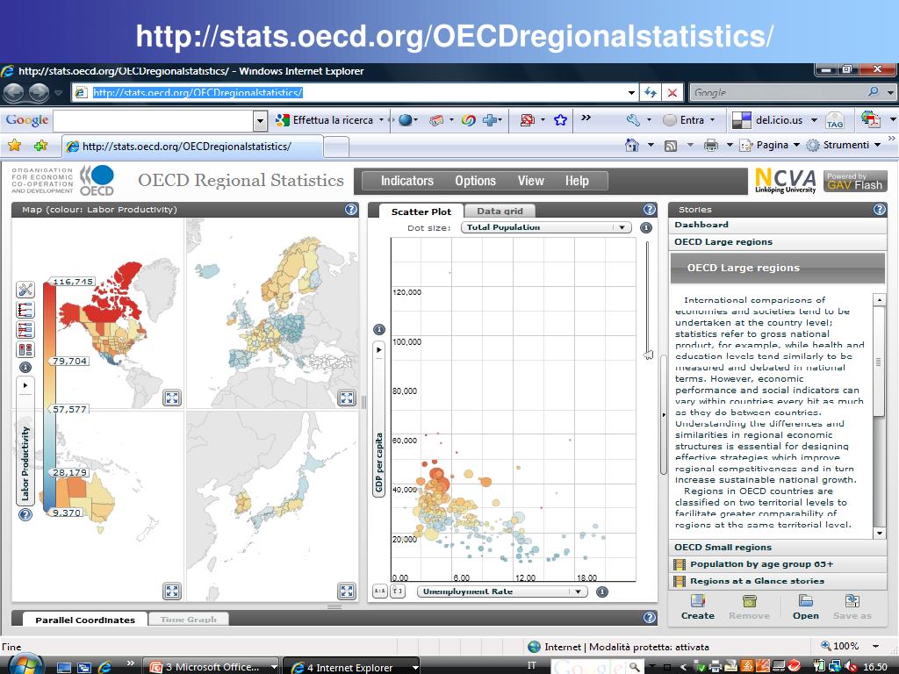Expand the Labor Productivity indicator arrow
This screenshot has width=899, height=674.
coord(25,385)
